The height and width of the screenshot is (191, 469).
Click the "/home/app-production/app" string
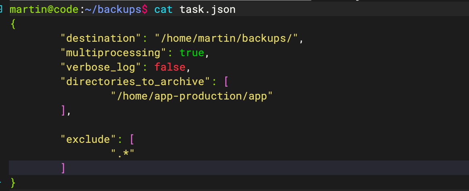click(x=192, y=96)
